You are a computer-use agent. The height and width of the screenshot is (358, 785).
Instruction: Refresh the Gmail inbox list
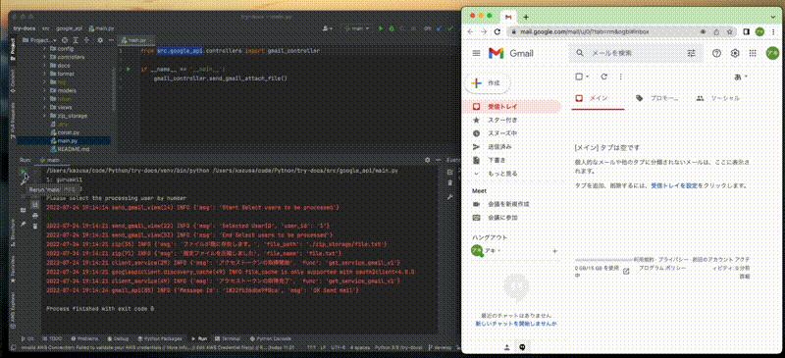[x=603, y=77]
